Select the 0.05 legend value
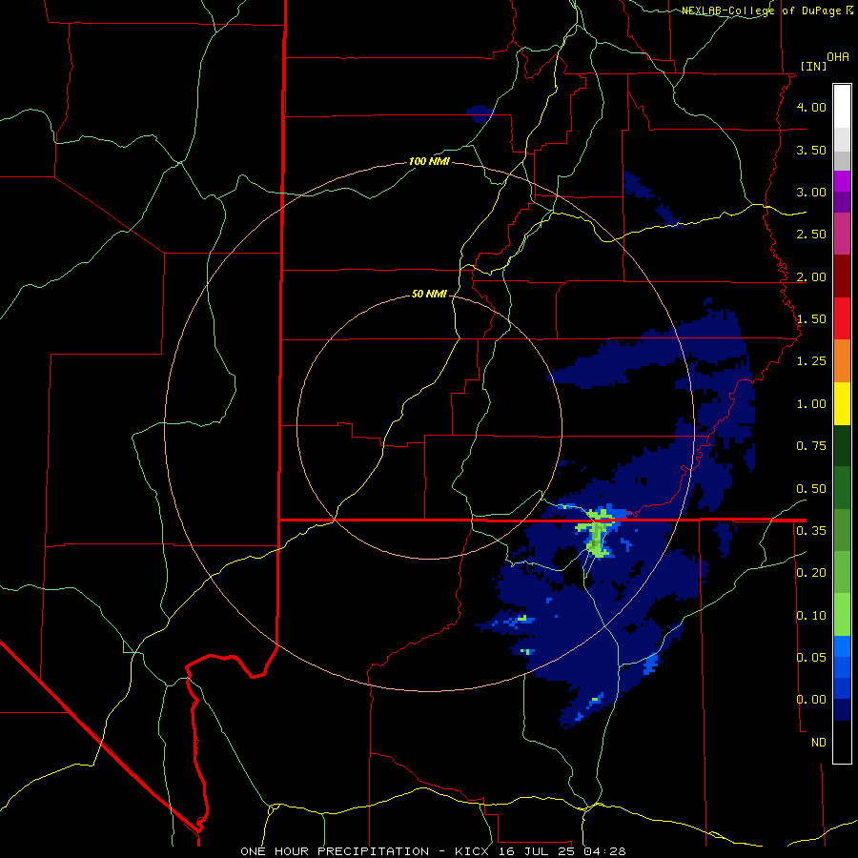Viewport: 858px width, 858px height. pos(811,658)
